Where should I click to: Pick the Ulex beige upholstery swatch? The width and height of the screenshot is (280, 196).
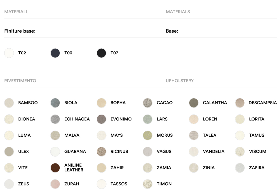pyautogui.click(x=9, y=151)
